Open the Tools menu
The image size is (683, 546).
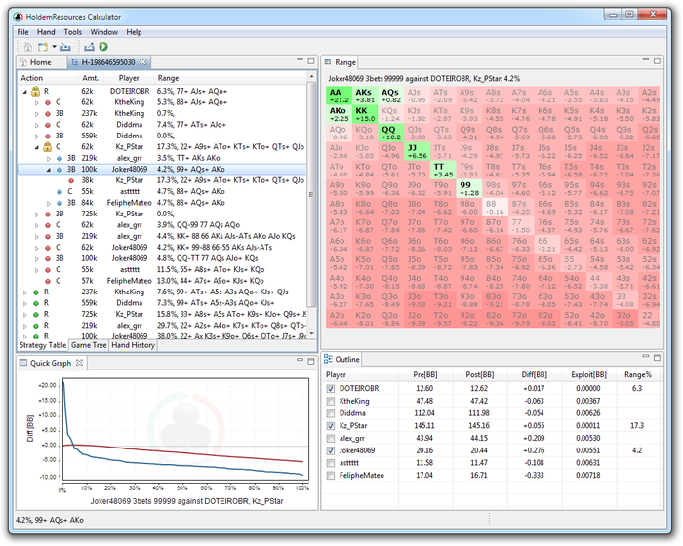point(72,32)
